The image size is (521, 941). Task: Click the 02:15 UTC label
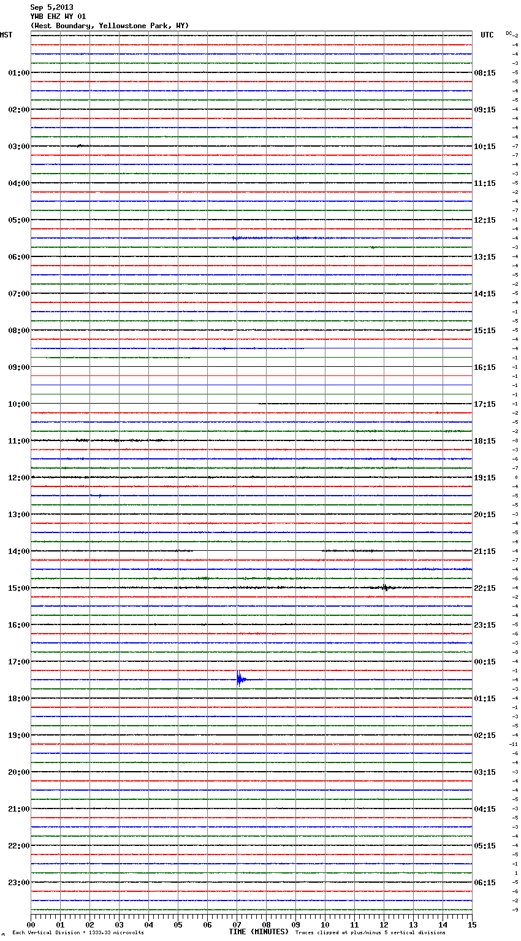pyautogui.click(x=485, y=736)
